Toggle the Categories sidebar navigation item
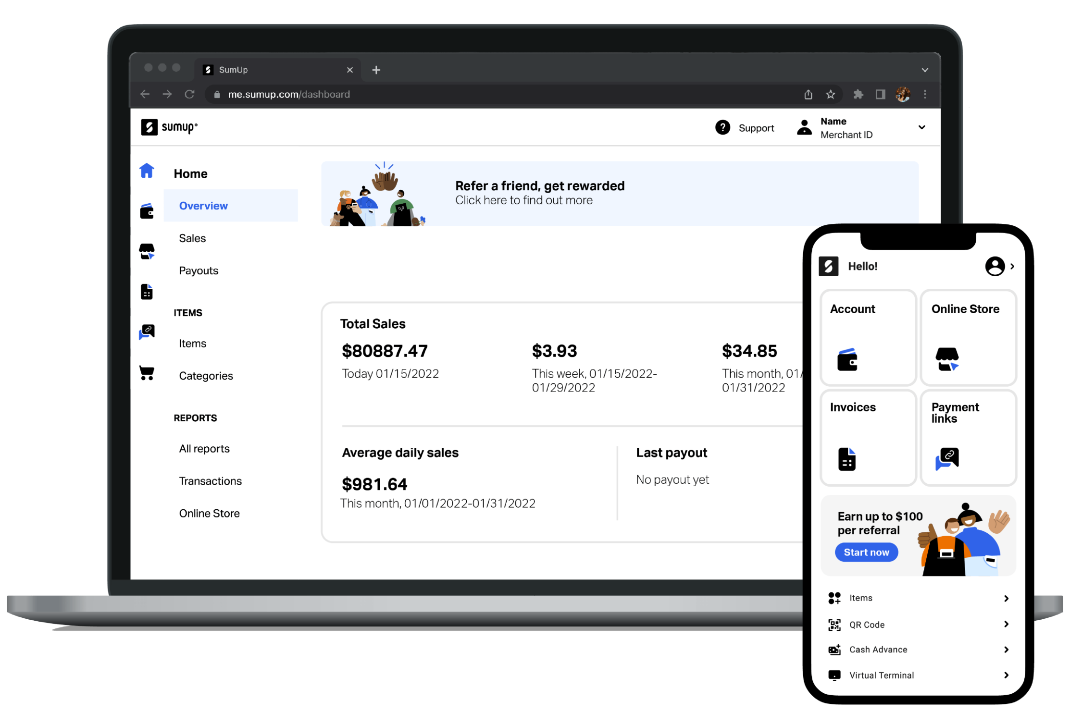 [206, 376]
